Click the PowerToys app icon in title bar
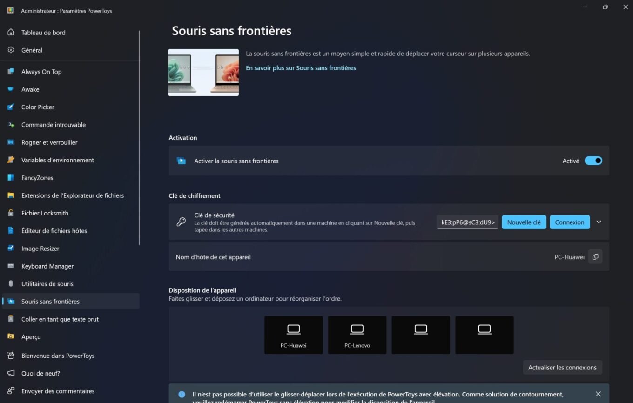The image size is (633, 403). pyautogui.click(x=11, y=11)
